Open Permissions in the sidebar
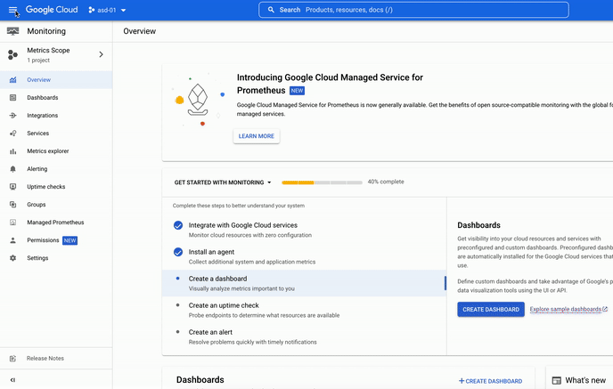 [x=56, y=240]
